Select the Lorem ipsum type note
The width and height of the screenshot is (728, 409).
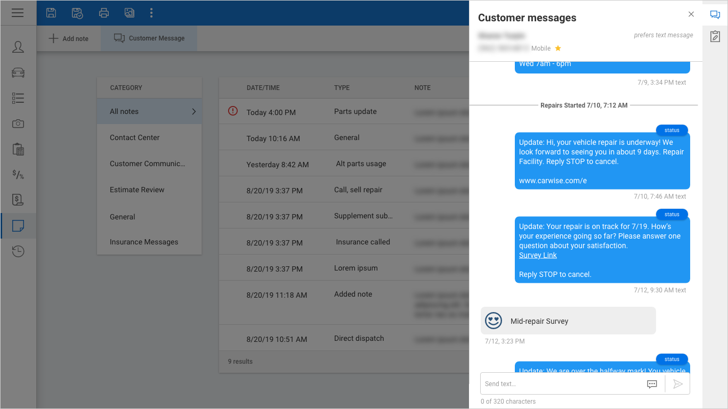(x=344, y=268)
